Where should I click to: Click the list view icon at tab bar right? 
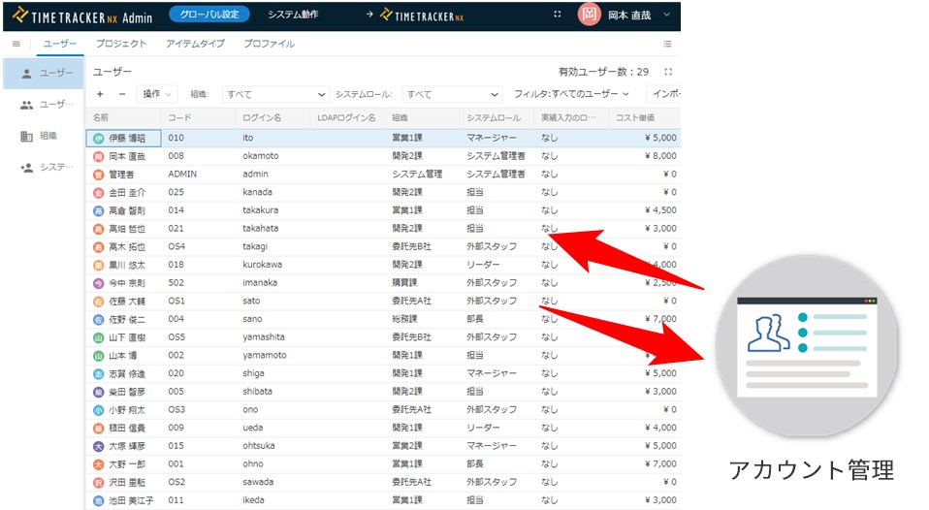(667, 44)
